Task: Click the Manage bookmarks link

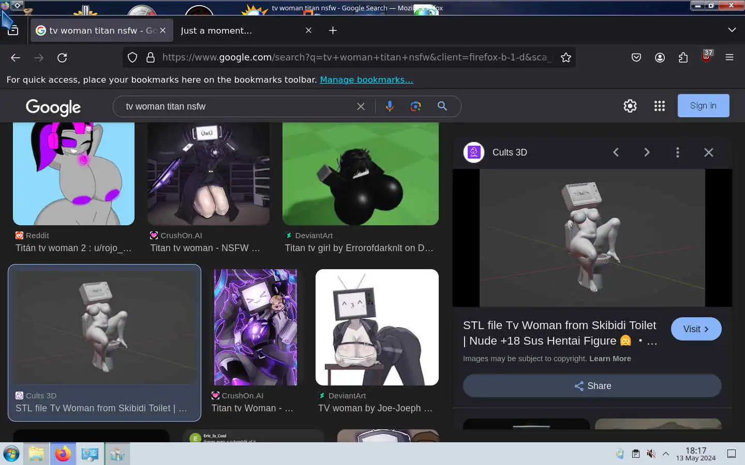Action: click(x=366, y=80)
